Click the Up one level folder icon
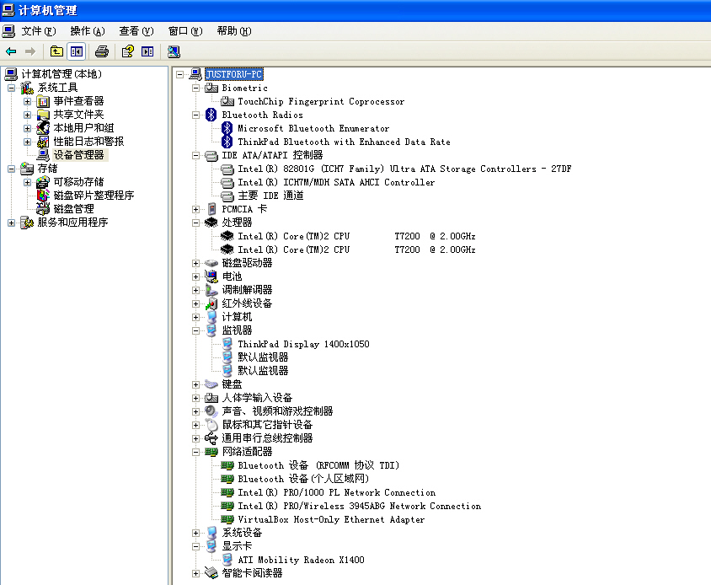Viewport: 711px width, 585px height. click(x=56, y=51)
